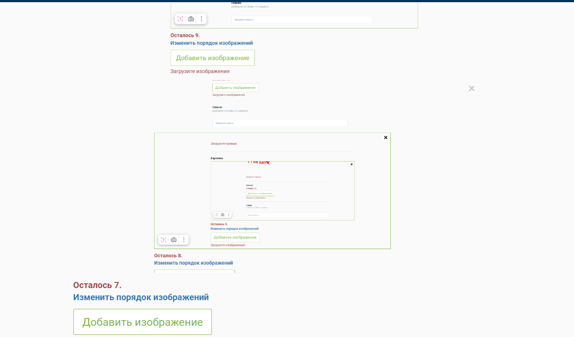Screen dimensions: 574x337
Task: Click the large Добавить изображение button at bottom
Action: click(x=142, y=321)
